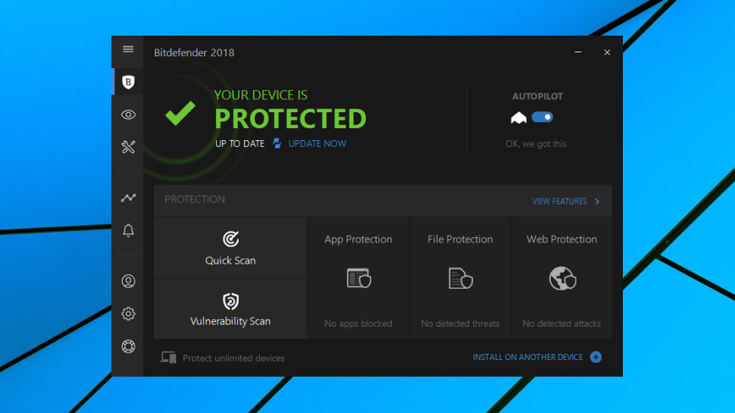Minimize the Bitdefender window

click(578, 52)
